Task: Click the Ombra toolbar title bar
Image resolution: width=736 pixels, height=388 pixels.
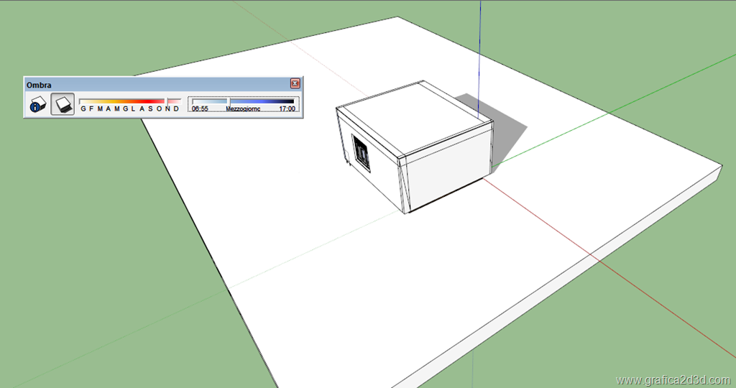Action: click(x=144, y=84)
